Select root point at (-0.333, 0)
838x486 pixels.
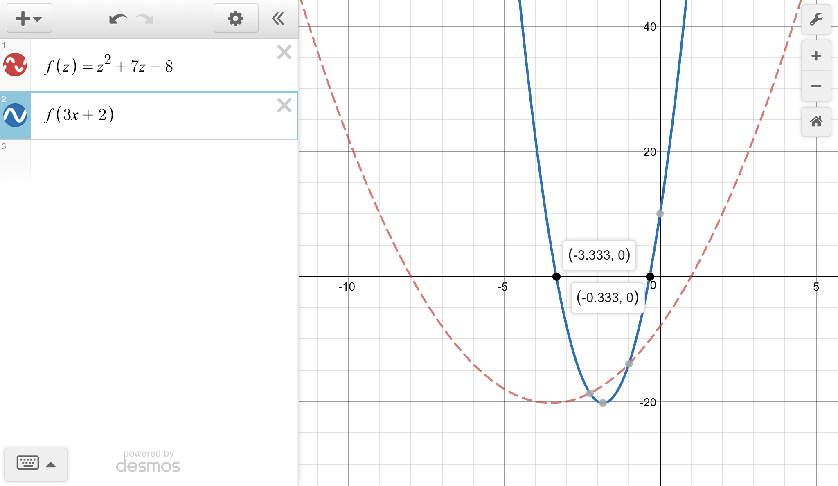click(x=650, y=277)
